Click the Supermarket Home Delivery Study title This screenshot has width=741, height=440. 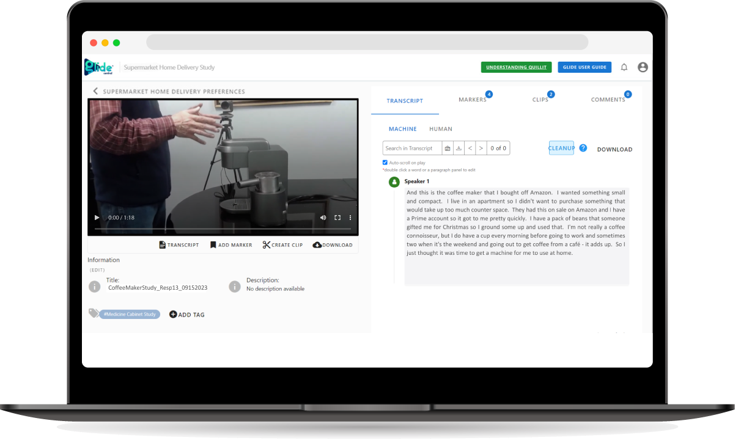(x=169, y=67)
